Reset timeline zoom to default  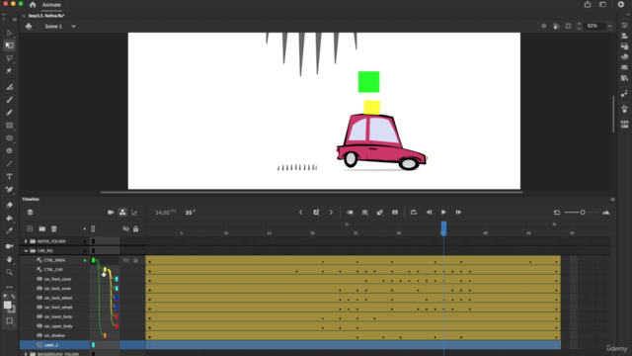click(557, 213)
